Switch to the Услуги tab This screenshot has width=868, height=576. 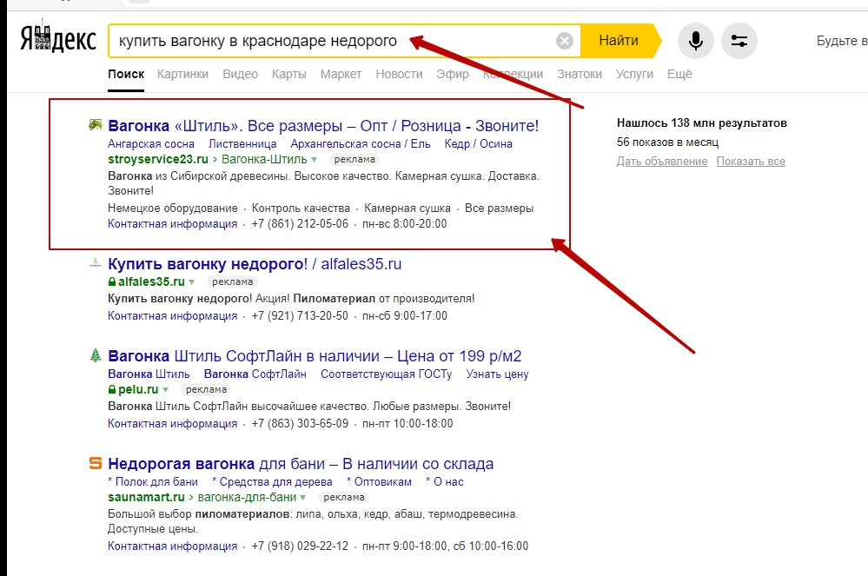tap(634, 74)
